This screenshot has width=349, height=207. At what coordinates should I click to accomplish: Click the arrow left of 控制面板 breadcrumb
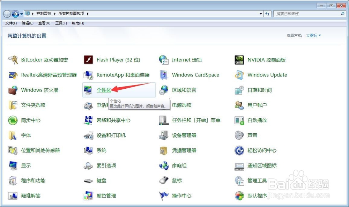point(33,14)
